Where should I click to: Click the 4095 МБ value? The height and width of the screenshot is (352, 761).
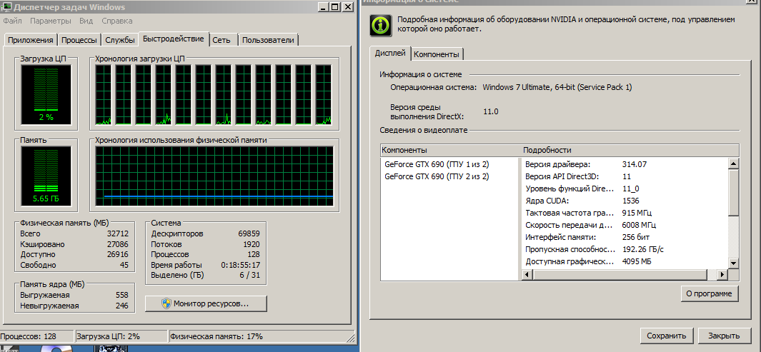click(x=636, y=262)
